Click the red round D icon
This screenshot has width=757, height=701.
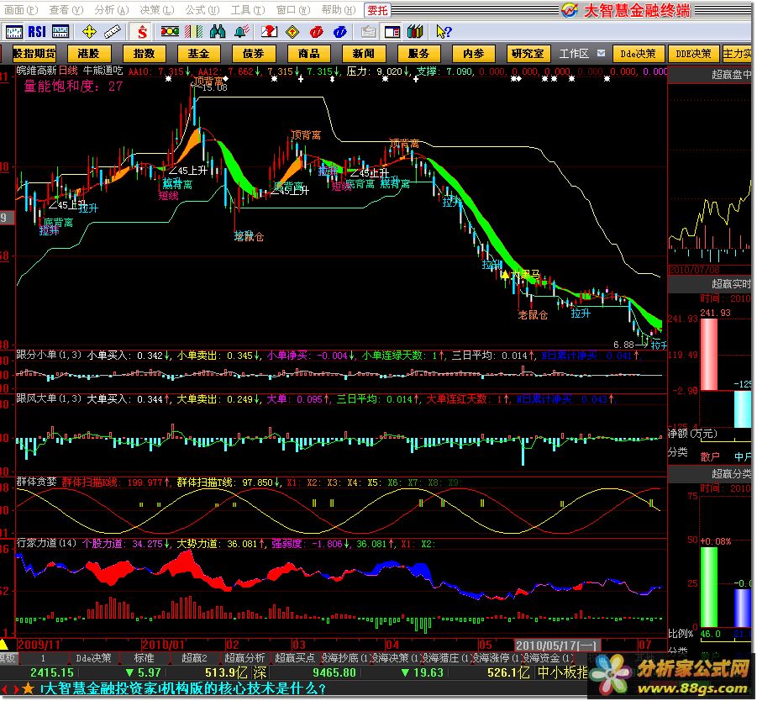coord(316,32)
